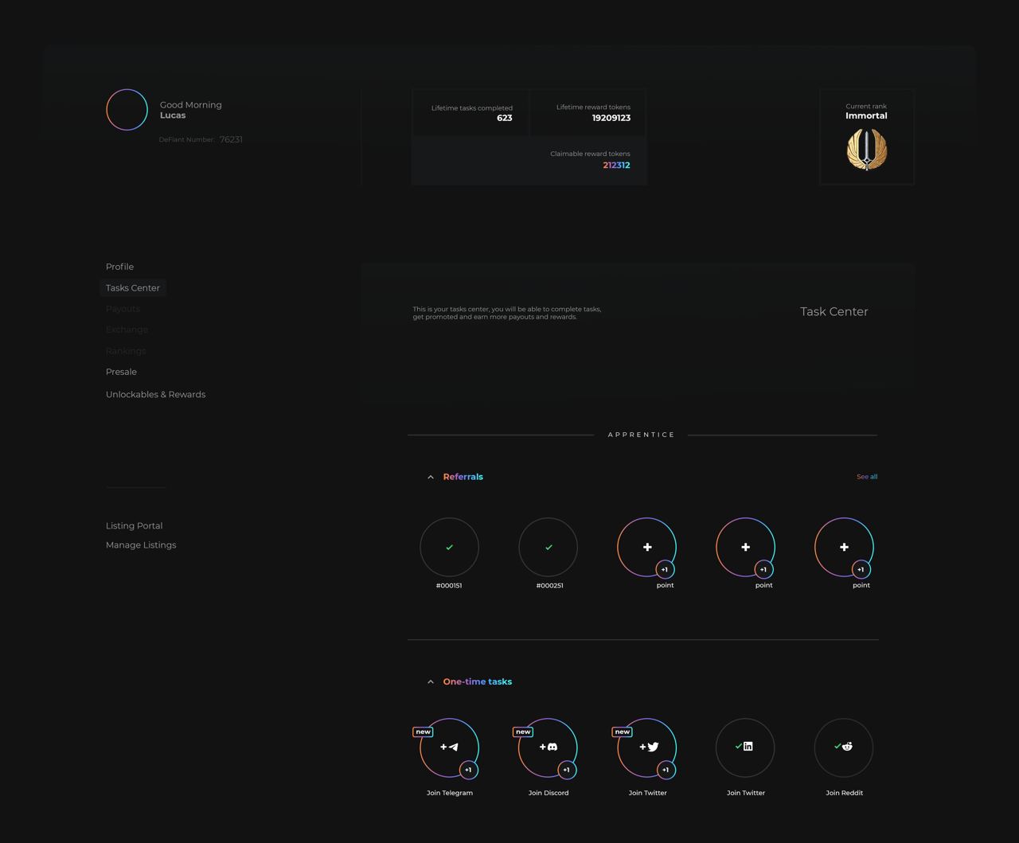Click the completed LinkedIn task icon
This screenshot has width=1019, height=843.
(x=745, y=747)
